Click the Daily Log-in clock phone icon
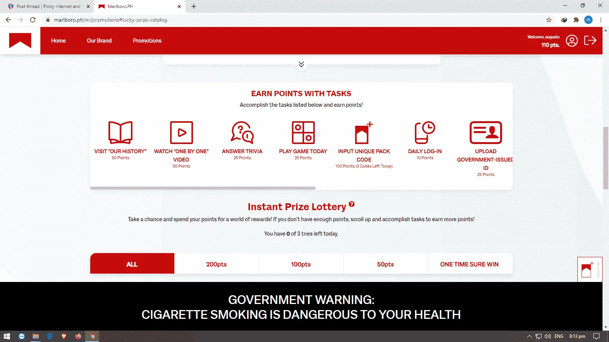 point(425,132)
